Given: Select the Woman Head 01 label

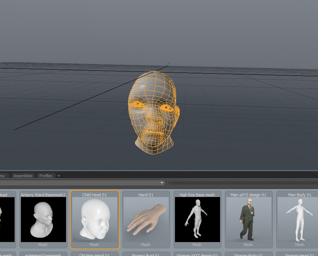Looking at the screenshot, I should [x=300, y=255].
